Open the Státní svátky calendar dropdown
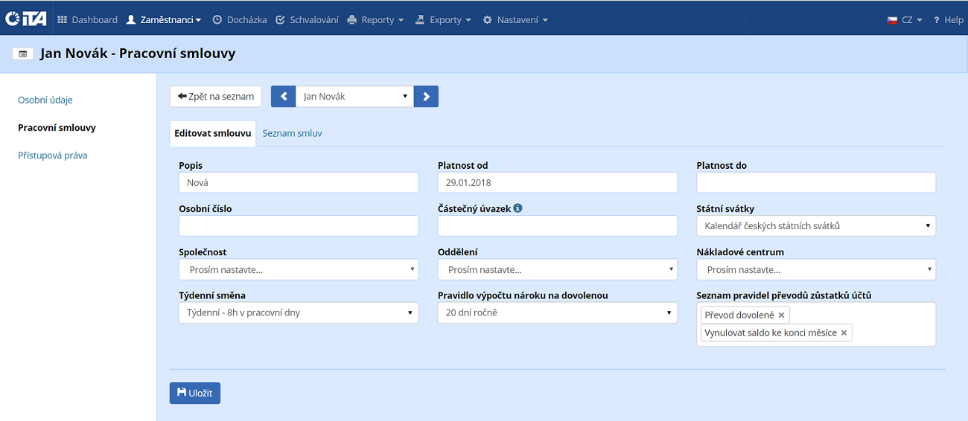Image resolution: width=968 pixels, height=421 pixels. click(x=815, y=226)
